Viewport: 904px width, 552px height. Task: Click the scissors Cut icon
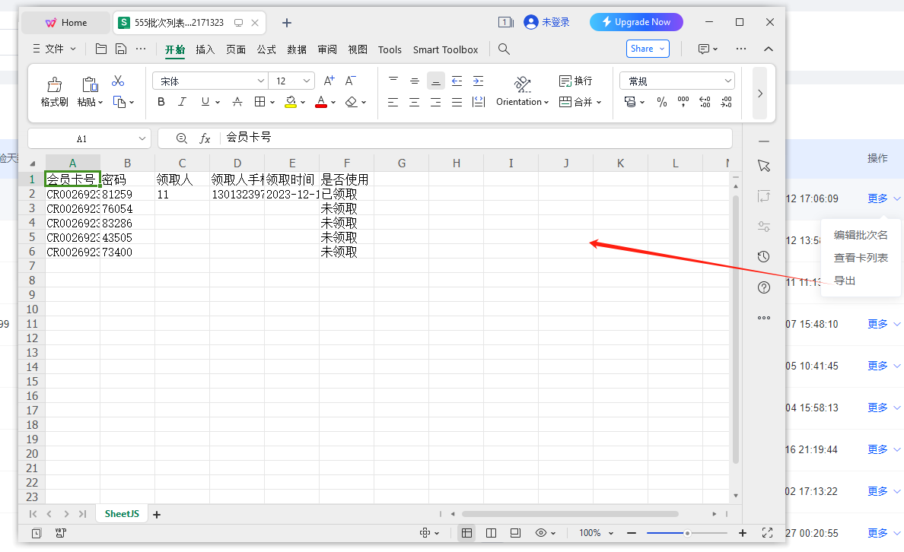pyautogui.click(x=118, y=81)
